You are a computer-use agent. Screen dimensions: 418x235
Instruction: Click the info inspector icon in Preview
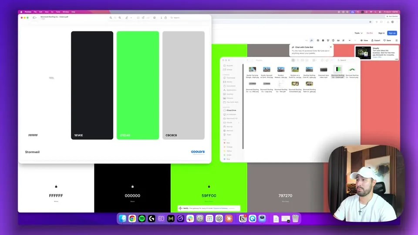[161, 17]
